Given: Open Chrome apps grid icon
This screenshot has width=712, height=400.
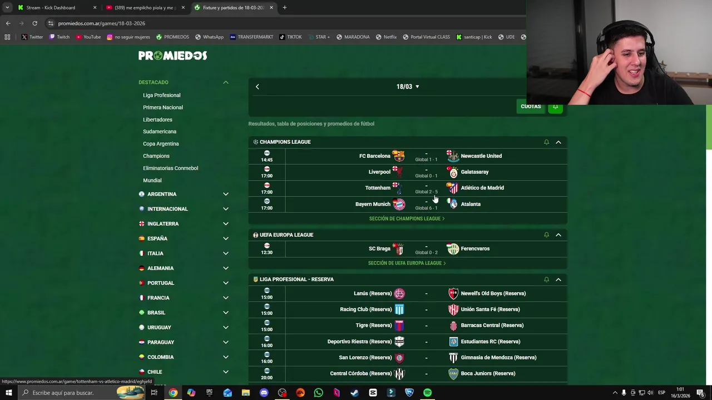Looking at the screenshot, I should coord(7,37).
